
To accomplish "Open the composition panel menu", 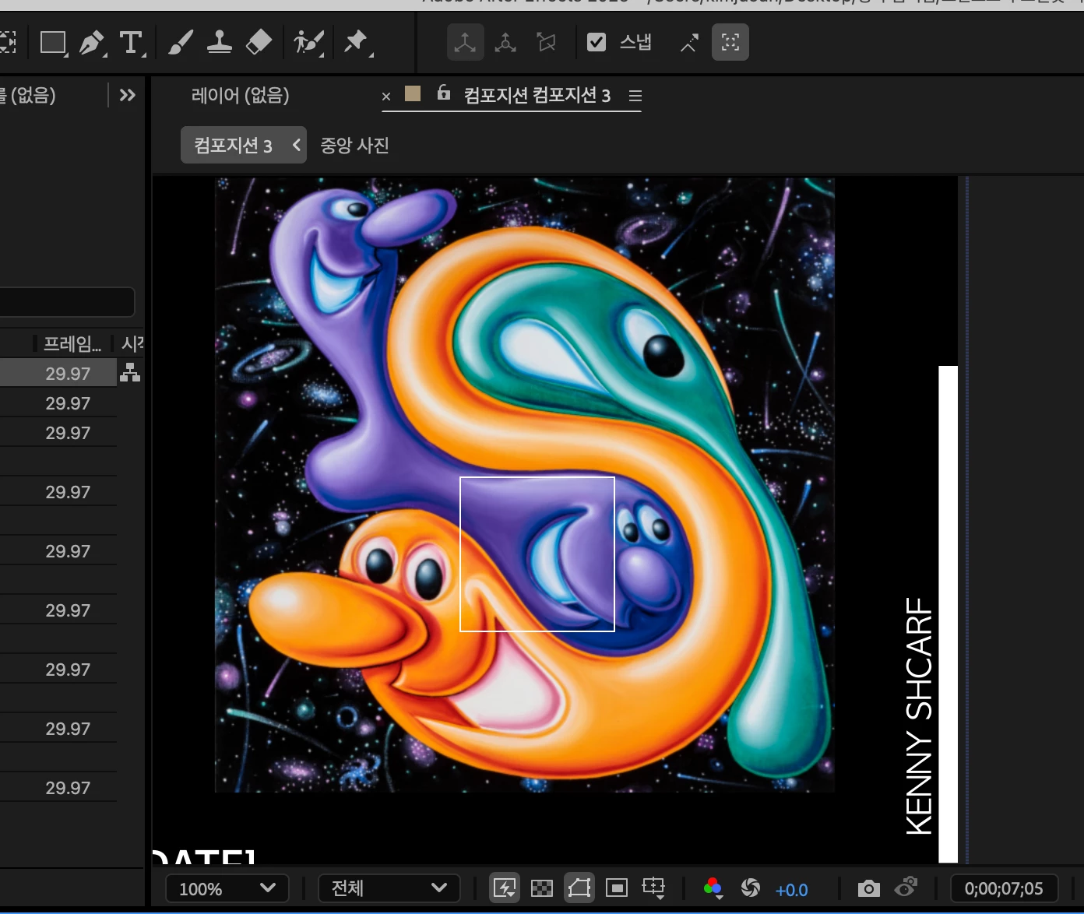I will coord(635,96).
